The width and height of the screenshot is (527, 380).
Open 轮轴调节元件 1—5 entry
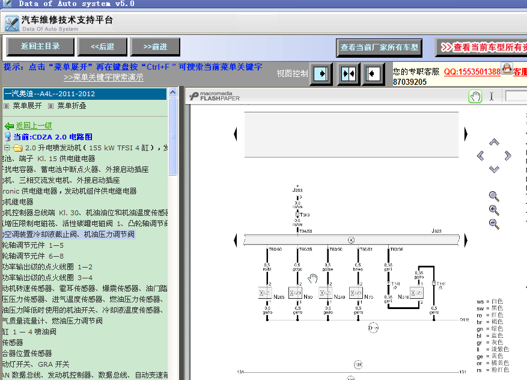(x=33, y=245)
